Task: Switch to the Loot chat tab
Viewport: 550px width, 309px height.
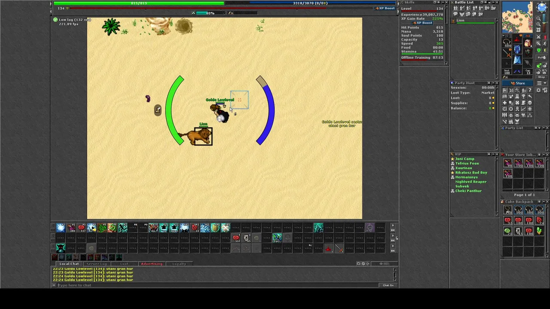Action: click(124, 264)
